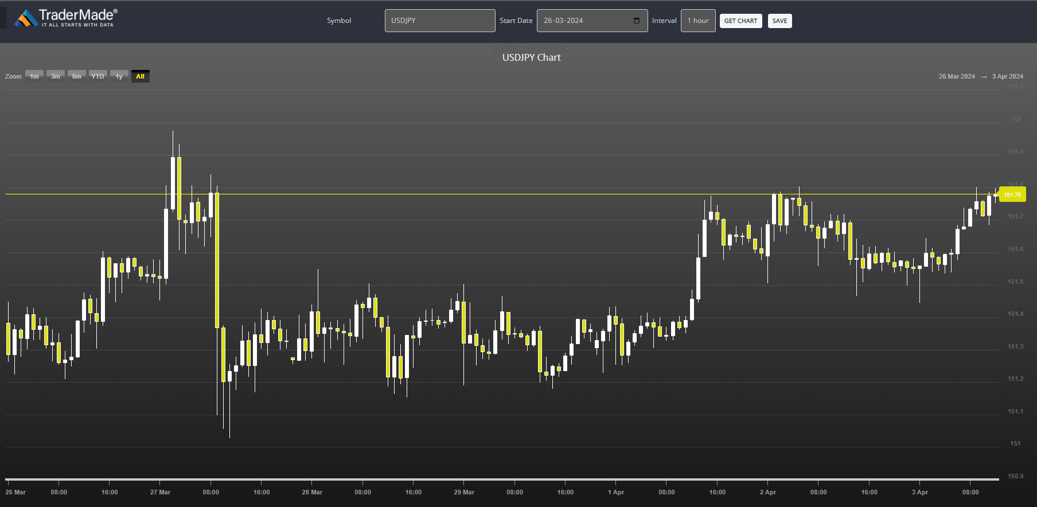Image resolution: width=1037 pixels, height=507 pixels.
Task: Click the 2 Apr label on time axis
Action: (x=768, y=492)
